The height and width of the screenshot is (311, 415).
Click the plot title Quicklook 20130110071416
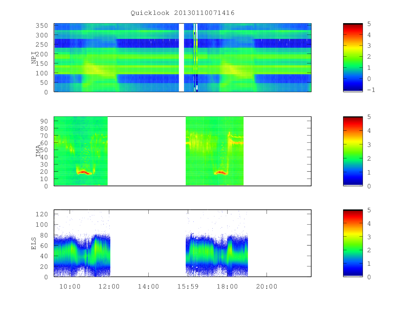click(x=183, y=13)
